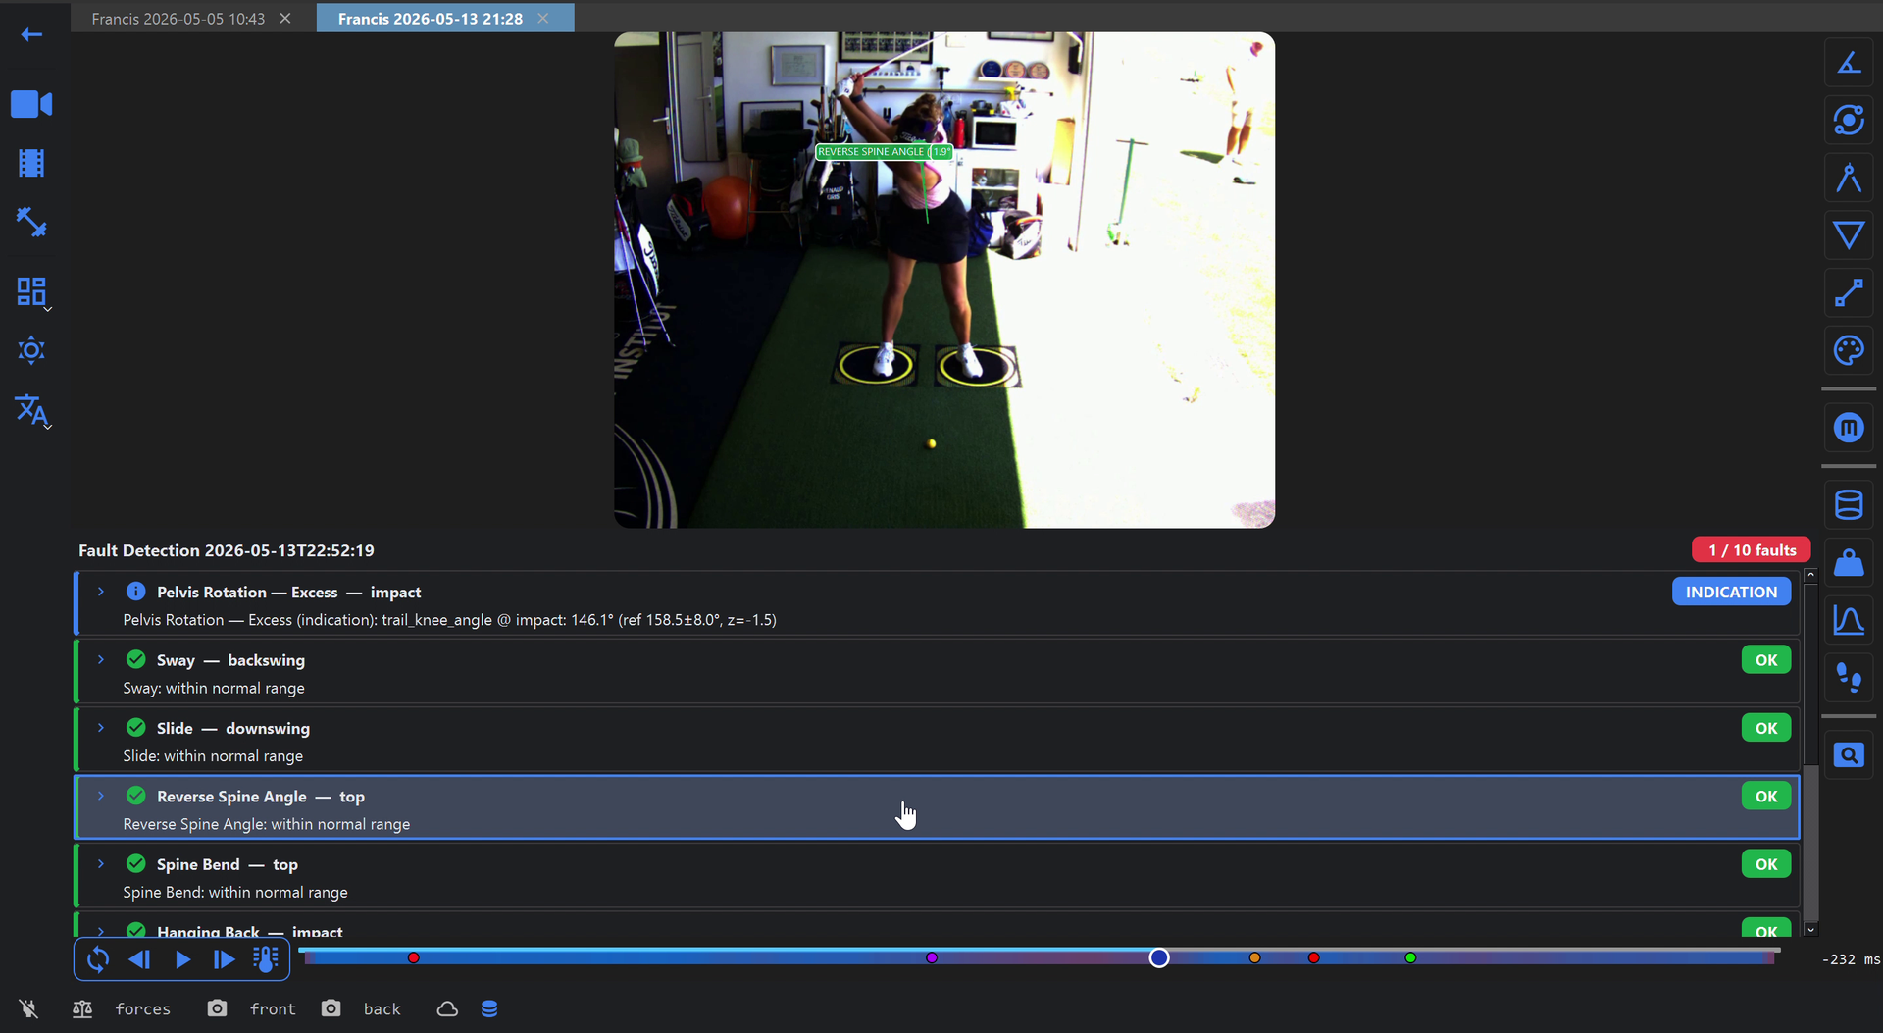Click the first red timeline marker
Screen dimensions: 1883x1033
(414, 957)
